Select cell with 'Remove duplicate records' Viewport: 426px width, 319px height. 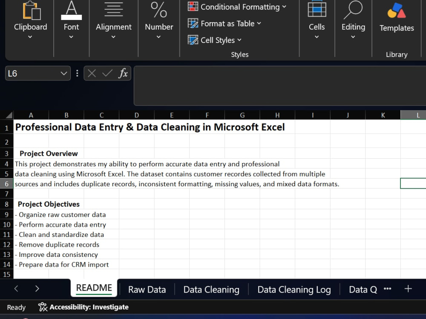tap(57, 245)
